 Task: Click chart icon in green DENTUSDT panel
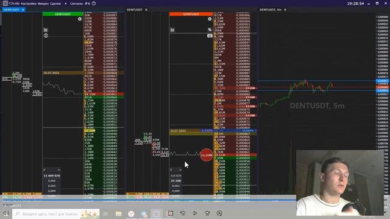coord(46,30)
